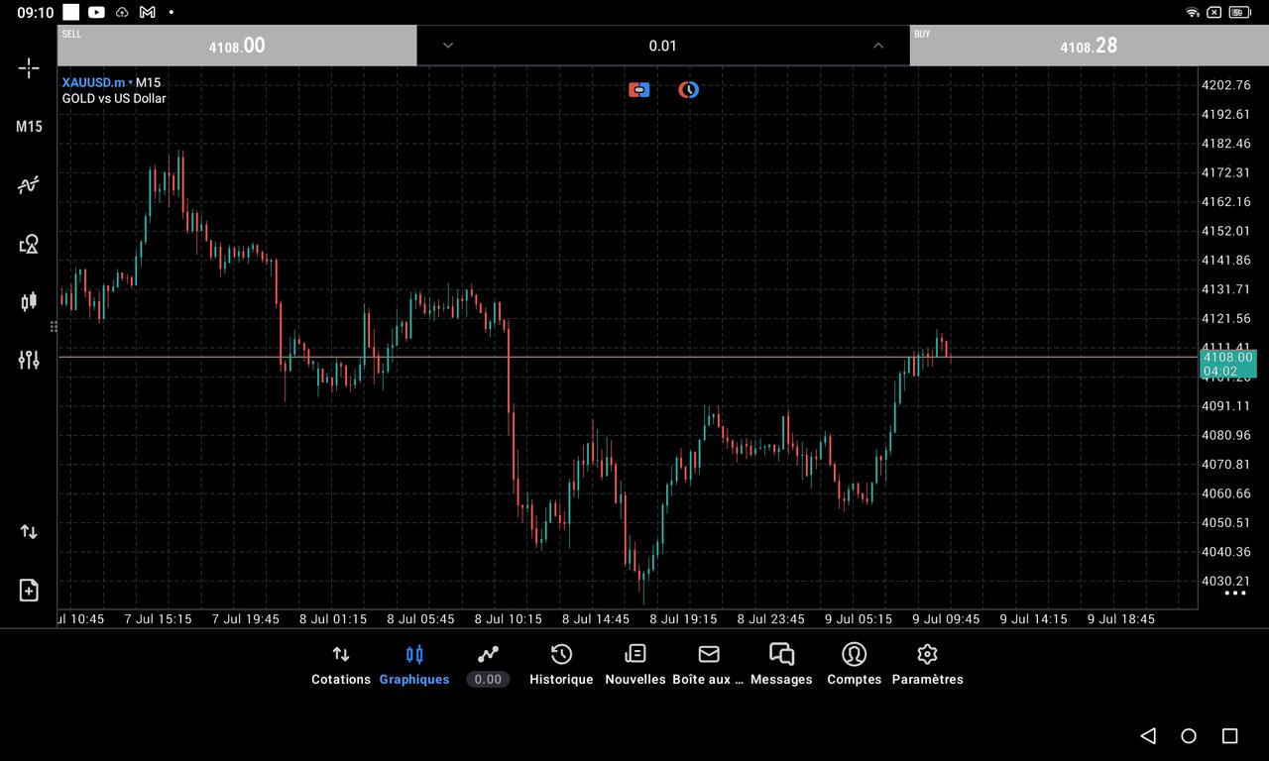Click the current price label 4108.00
This screenshot has height=761, width=1269.
[x=1227, y=357]
